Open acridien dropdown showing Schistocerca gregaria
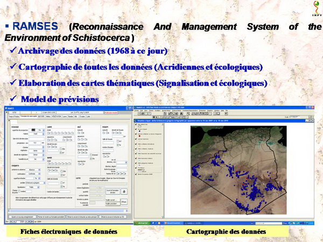323x242 pixels. click(44, 183)
